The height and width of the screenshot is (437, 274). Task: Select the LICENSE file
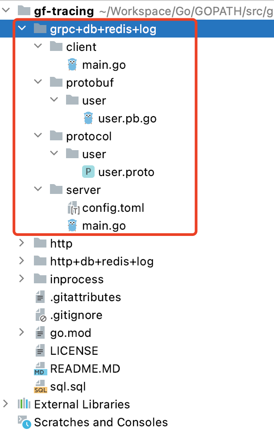coord(74,351)
